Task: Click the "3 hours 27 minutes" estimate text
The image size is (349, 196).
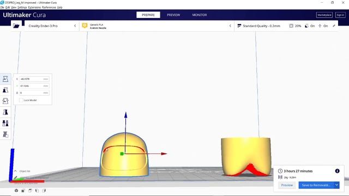Action: [x=298, y=171]
